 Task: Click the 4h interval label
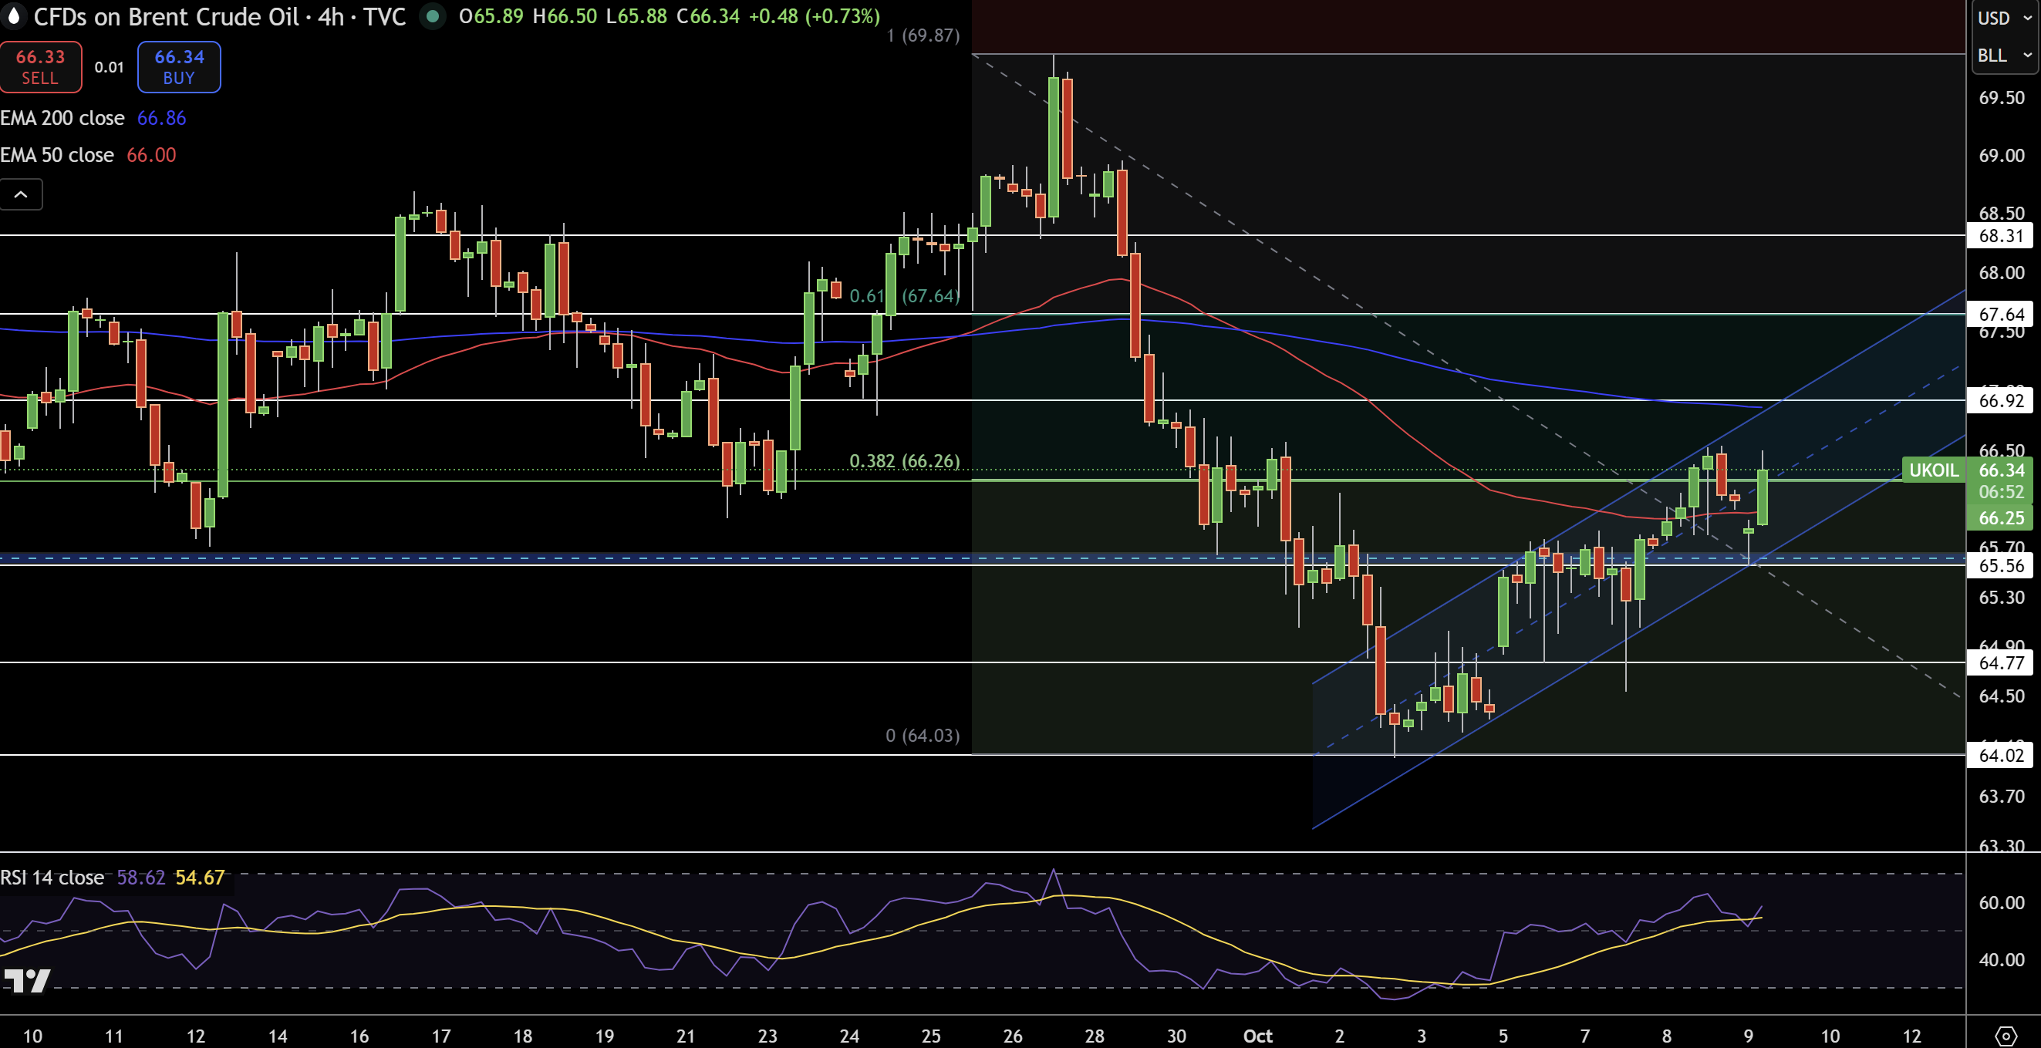pyautogui.click(x=330, y=16)
